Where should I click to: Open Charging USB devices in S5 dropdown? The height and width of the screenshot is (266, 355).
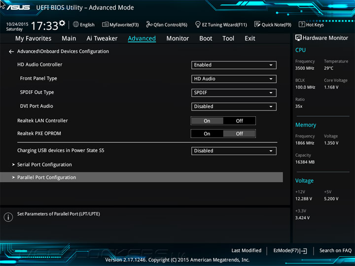tap(234, 151)
